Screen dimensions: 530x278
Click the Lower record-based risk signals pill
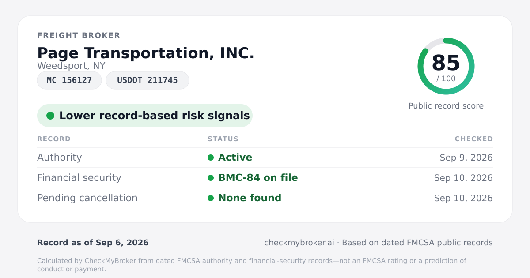click(x=145, y=116)
